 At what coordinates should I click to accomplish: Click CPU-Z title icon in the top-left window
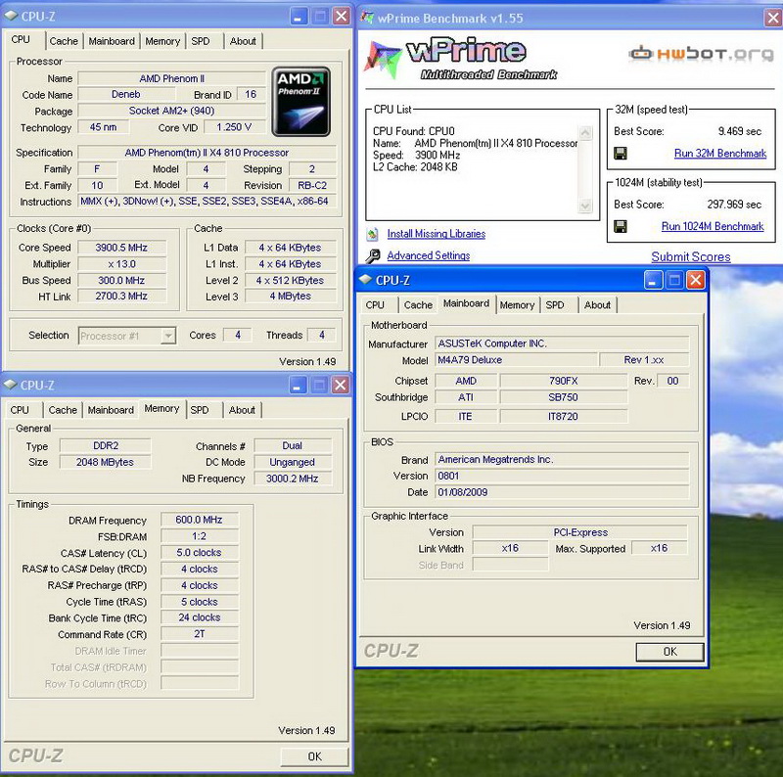pos(11,16)
